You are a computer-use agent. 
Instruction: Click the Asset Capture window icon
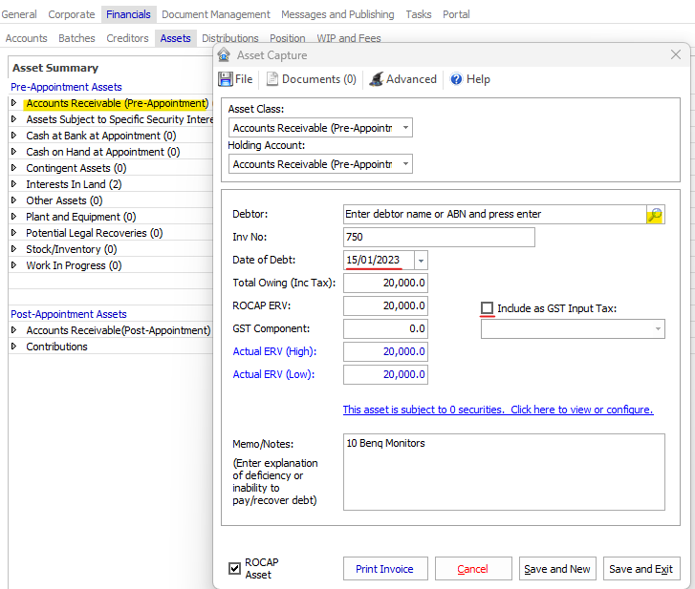tap(224, 55)
